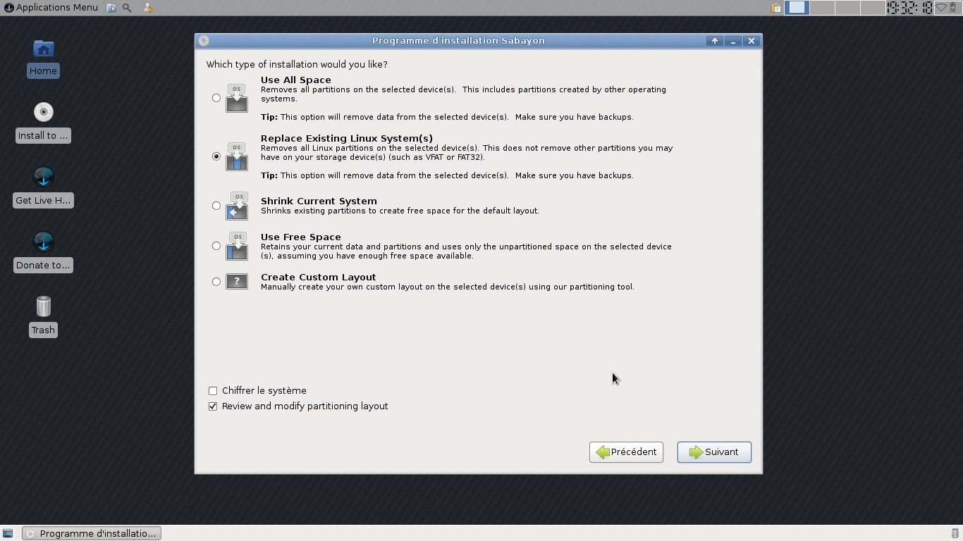Minimize the Programme d'installation Sabayon window
The width and height of the screenshot is (963, 541).
(x=733, y=41)
